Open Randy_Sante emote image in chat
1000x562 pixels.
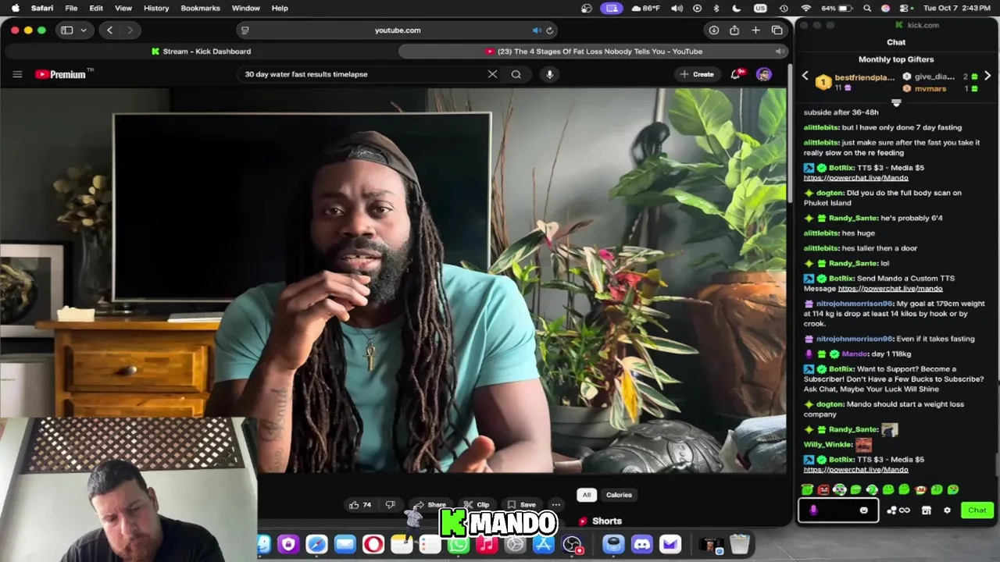click(x=889, y=429)
